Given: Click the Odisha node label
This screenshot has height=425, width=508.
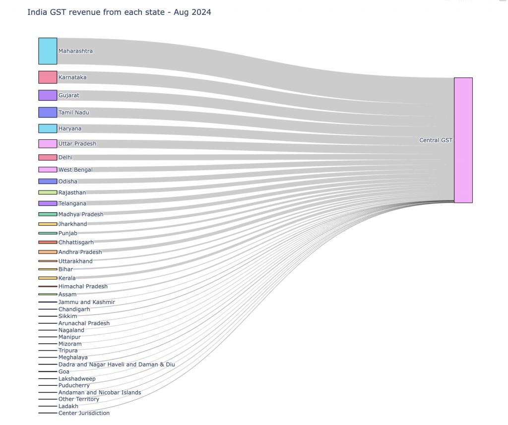Looking at the screenshot, I should (68, 182).
